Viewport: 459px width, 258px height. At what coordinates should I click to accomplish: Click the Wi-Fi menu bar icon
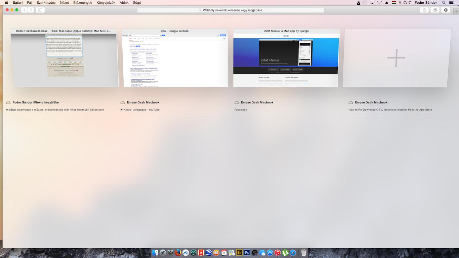click(x=379, y=3)
